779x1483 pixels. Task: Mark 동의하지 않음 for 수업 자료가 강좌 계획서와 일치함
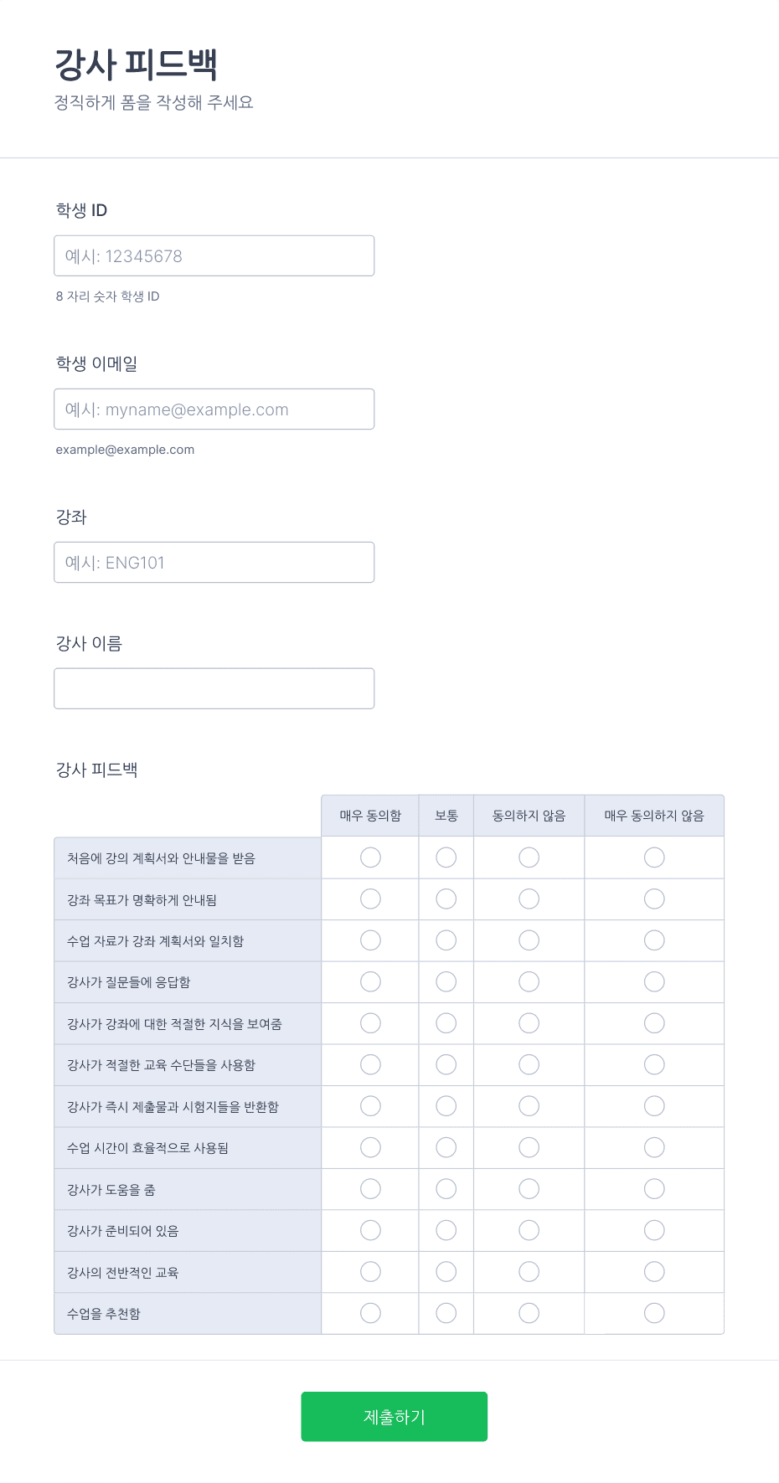click(529, 940)
